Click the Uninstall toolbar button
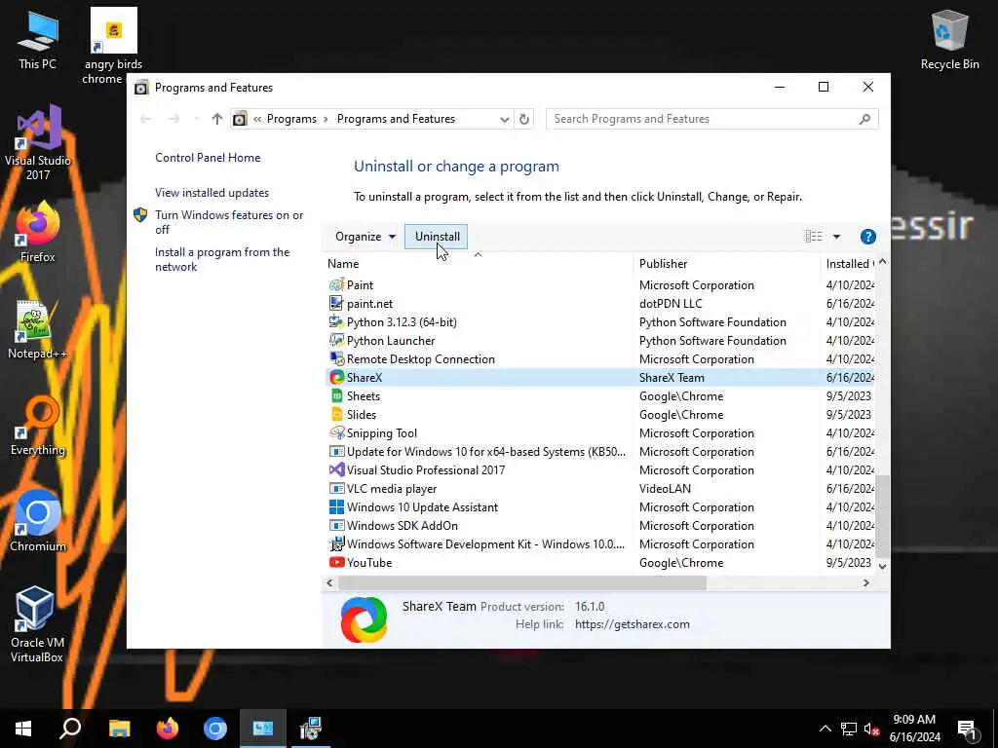Screen dimensions: 998x748 [437, 237]
